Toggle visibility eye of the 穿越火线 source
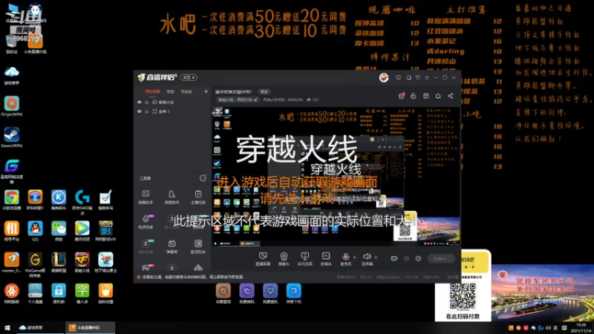The height and width of the screenshot is (334, 594). click(x=140, y=102)
